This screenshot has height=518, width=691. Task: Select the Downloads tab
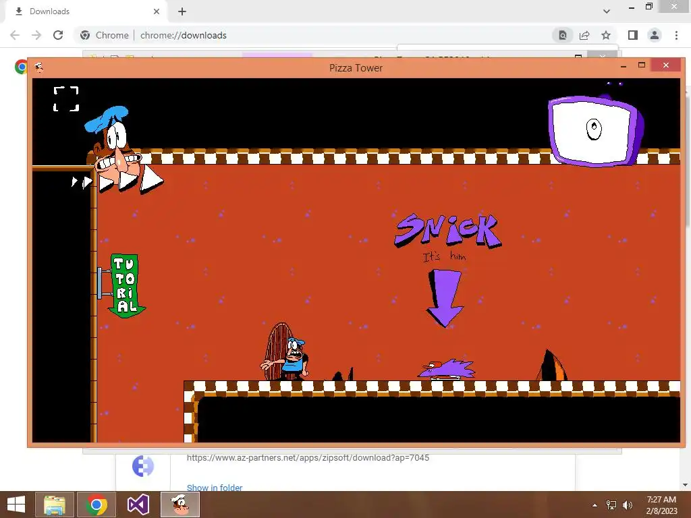(x=86, y=11)
